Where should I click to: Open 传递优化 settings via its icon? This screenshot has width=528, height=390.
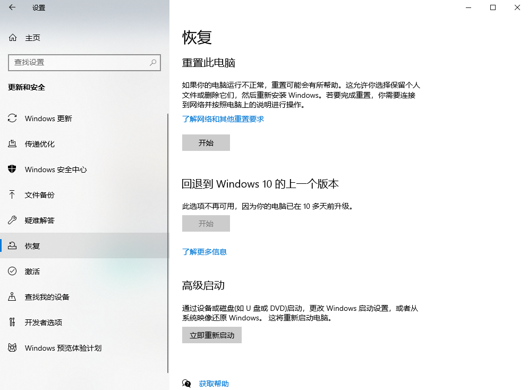(x=13, y=144)
